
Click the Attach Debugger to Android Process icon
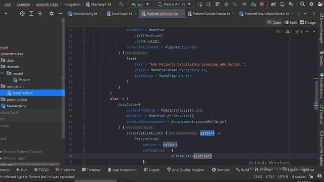[253, 4]
